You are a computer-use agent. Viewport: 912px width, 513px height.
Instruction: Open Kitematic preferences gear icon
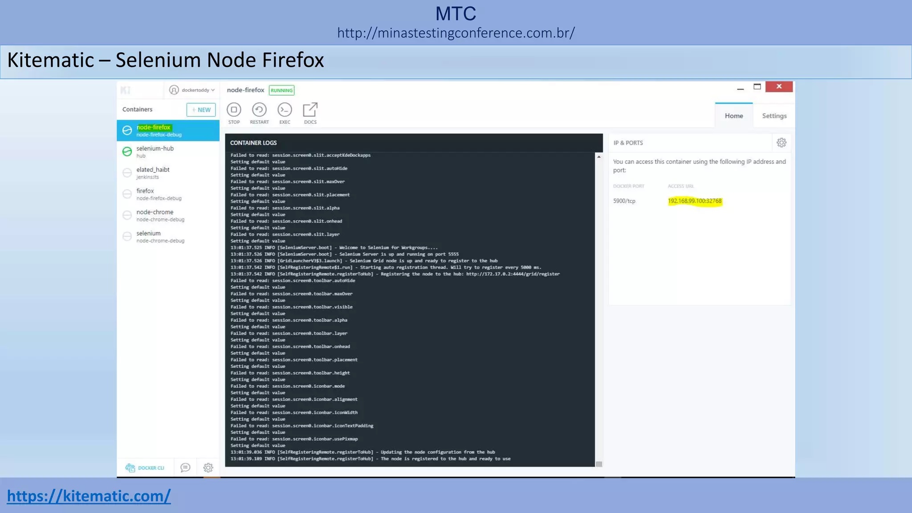208,468
